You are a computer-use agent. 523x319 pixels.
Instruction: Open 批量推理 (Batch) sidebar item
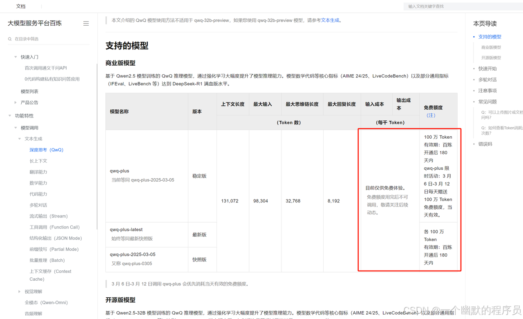click(x=47, y=260)
